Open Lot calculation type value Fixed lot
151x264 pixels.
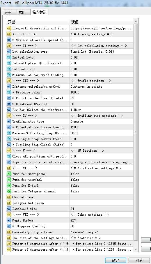coord(102,52)
